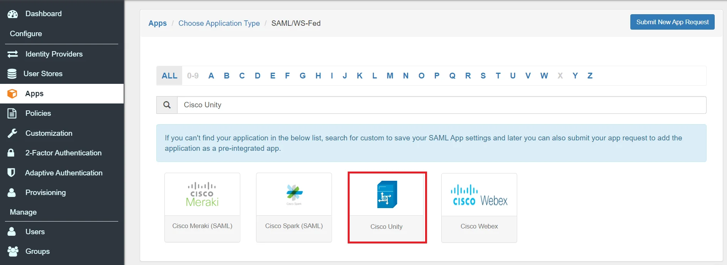This screenshot has width=727, height=265.
Task: Focus the app search field
Action: (441, 105)
